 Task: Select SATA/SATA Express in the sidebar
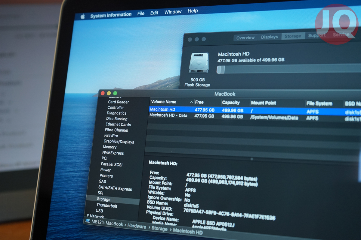click(115, 188)
